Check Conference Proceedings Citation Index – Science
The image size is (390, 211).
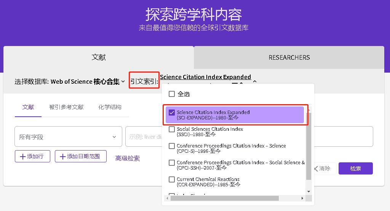pos(172,146)
